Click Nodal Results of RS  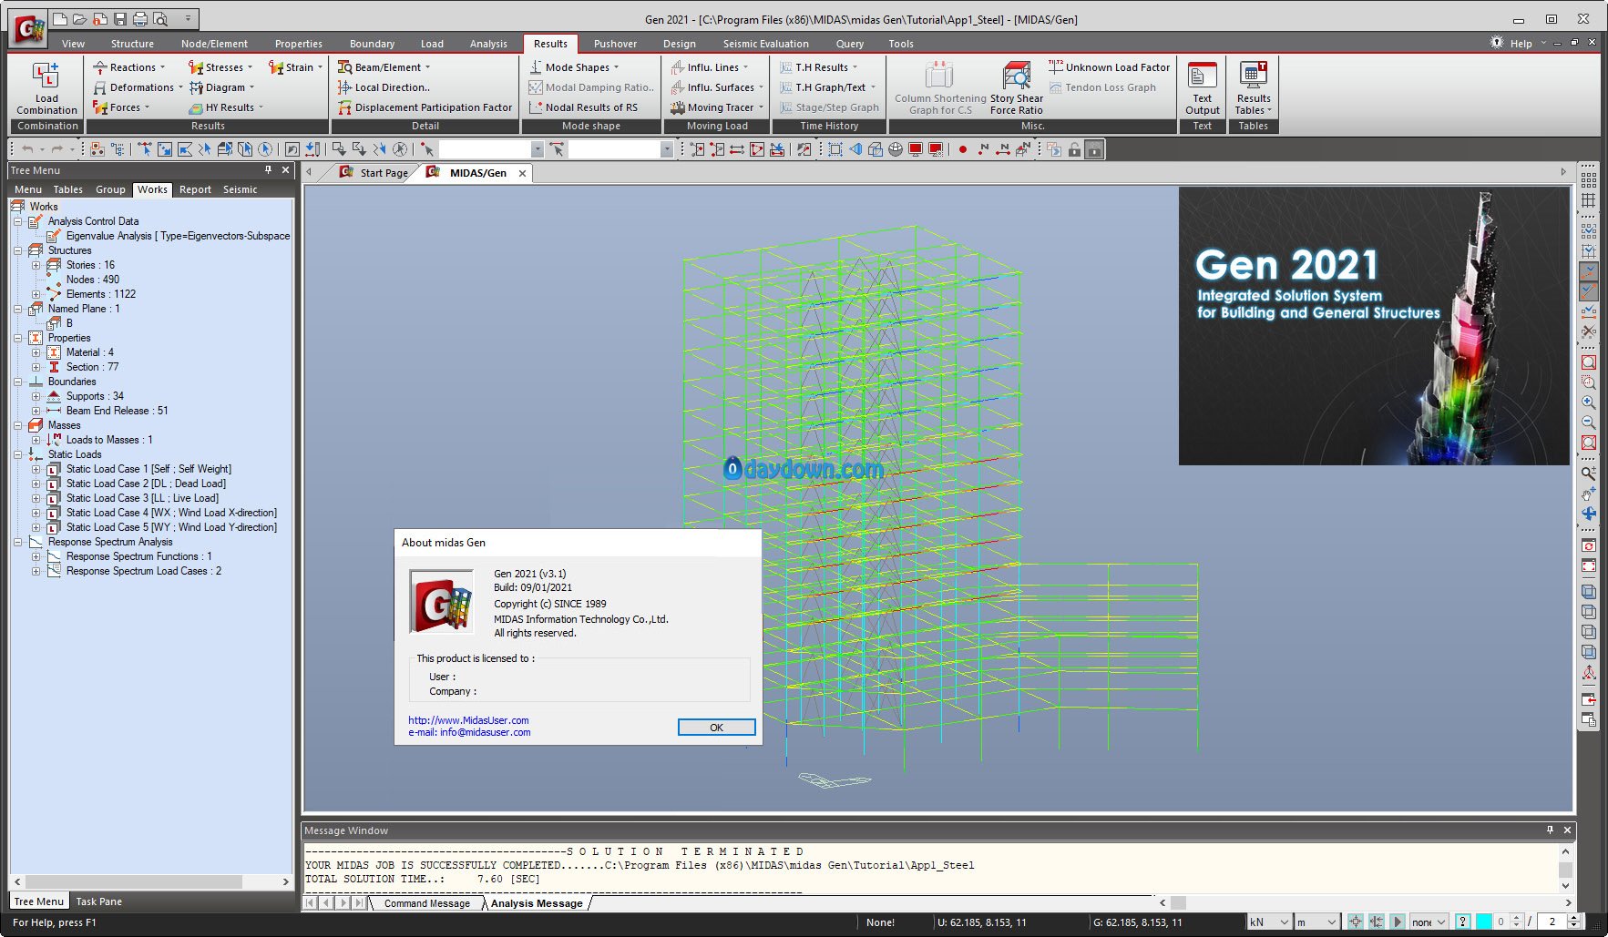(x=583, y=107)
